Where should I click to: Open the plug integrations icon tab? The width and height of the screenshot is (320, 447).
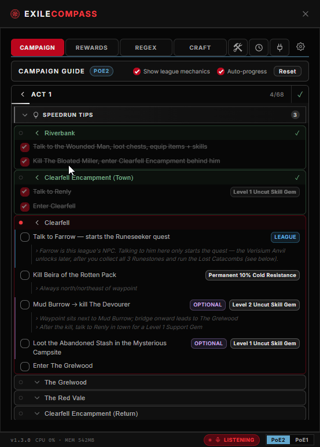[280, 47]
